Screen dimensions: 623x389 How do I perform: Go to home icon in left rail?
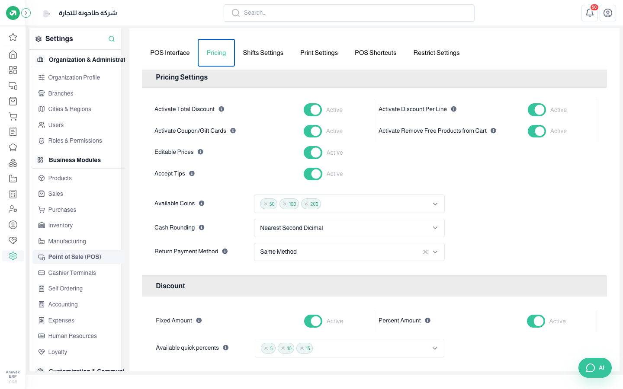13,54
